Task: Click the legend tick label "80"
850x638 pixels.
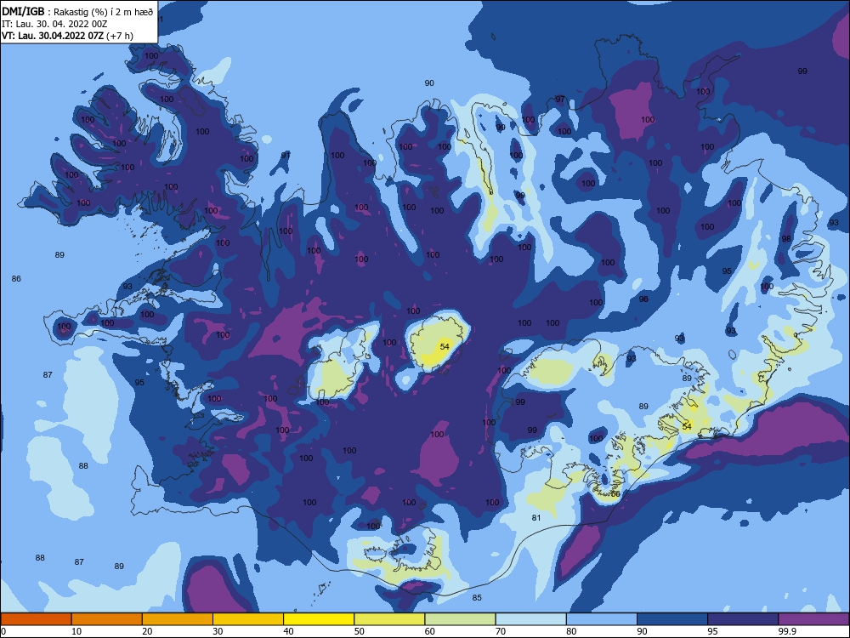Action: coord(571,631)
